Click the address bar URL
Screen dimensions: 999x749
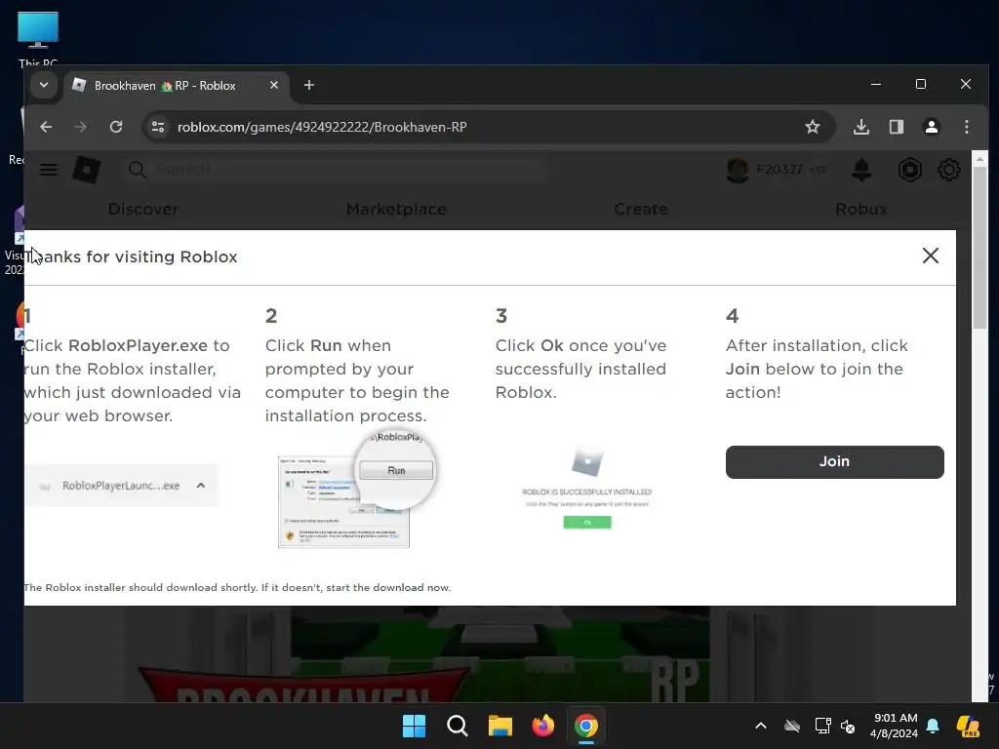[322, 127]
